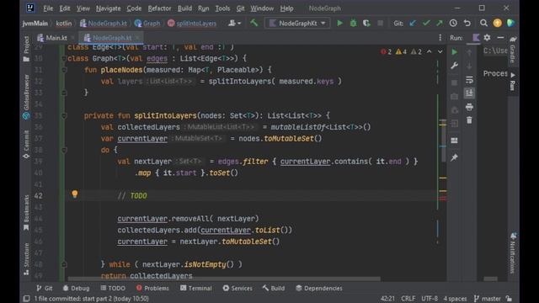Change the CRLF line separator setting

pyautogui.click(x=408, y=299)
